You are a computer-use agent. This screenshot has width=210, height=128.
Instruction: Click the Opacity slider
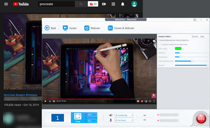click(191, 65)
